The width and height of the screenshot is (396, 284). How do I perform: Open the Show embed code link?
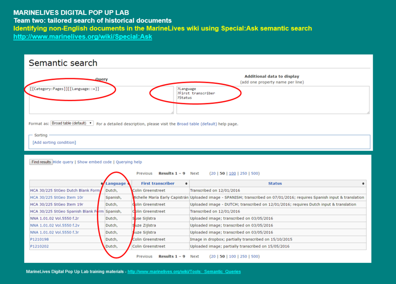point(95,162)
